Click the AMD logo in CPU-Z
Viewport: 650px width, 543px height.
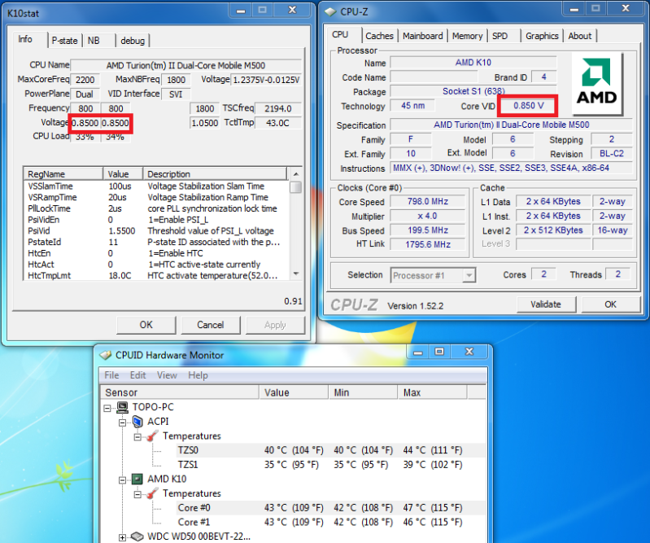597,85
